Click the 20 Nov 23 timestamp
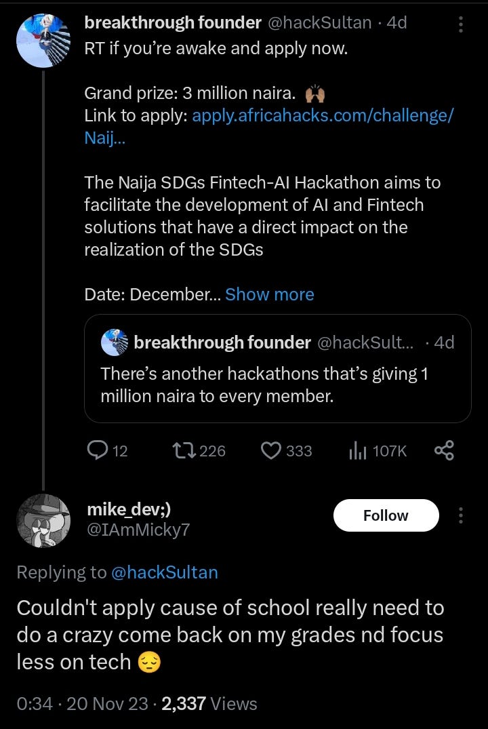The width and height of the screenshot is (488, 729). coord(109,704)
